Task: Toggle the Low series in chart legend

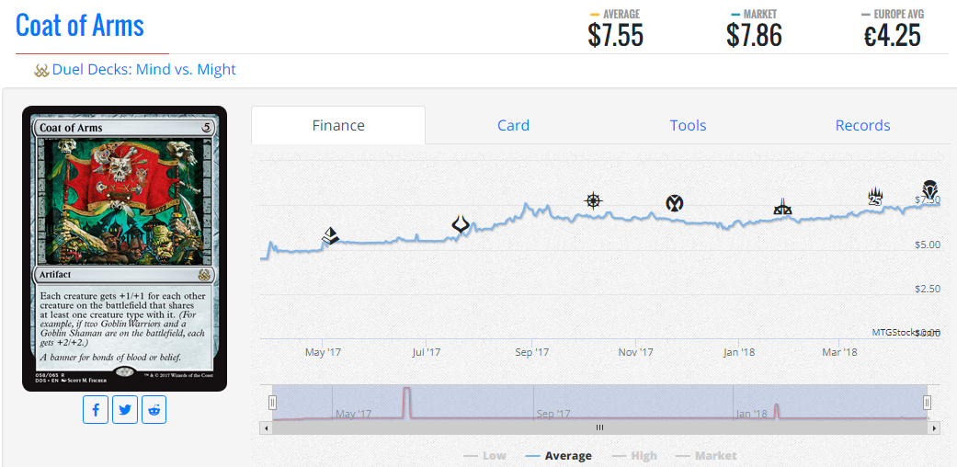Action: pos(484,455)
